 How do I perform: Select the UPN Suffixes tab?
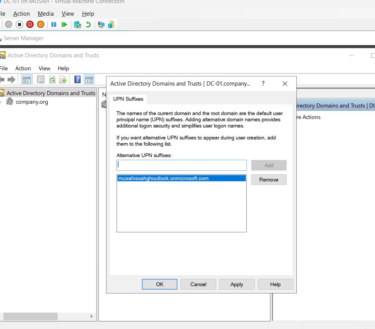tap(128, 99)
